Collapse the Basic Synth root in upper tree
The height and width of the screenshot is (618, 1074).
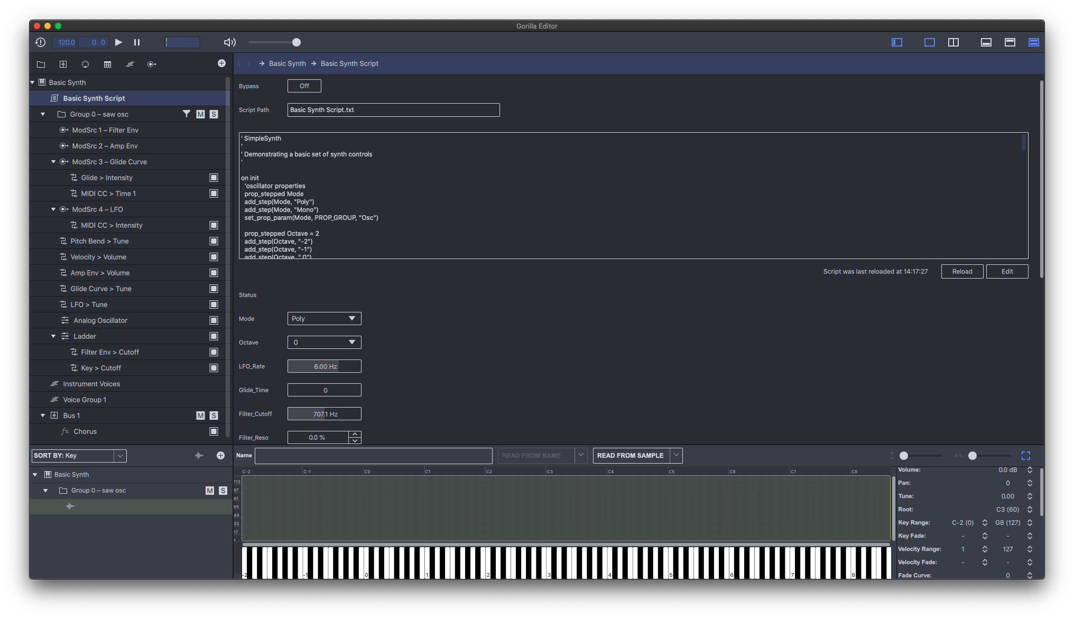[x=33, y=82]
